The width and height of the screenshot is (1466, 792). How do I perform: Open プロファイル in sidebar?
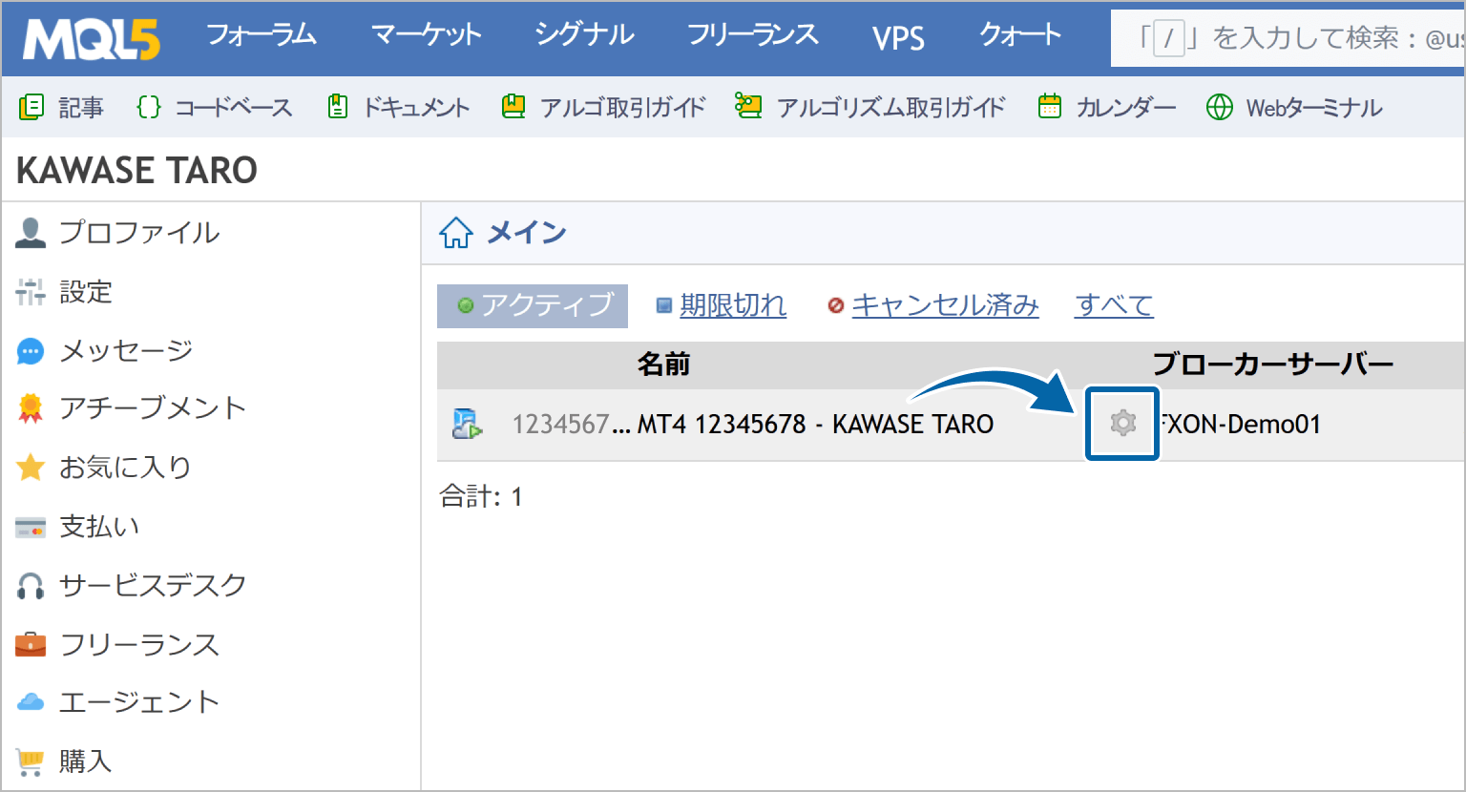pos(139,232)
